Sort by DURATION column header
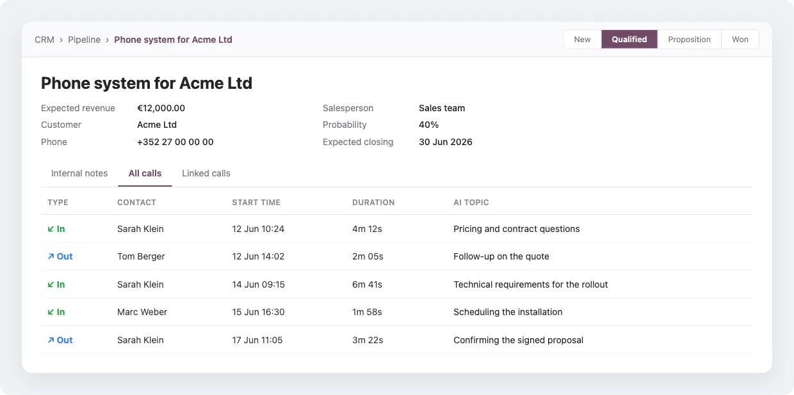Screen dimensions: 794x395 [373, 202]
